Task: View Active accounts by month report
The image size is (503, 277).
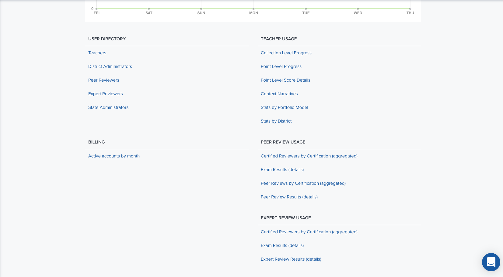Action: click(x=114, y=156)
